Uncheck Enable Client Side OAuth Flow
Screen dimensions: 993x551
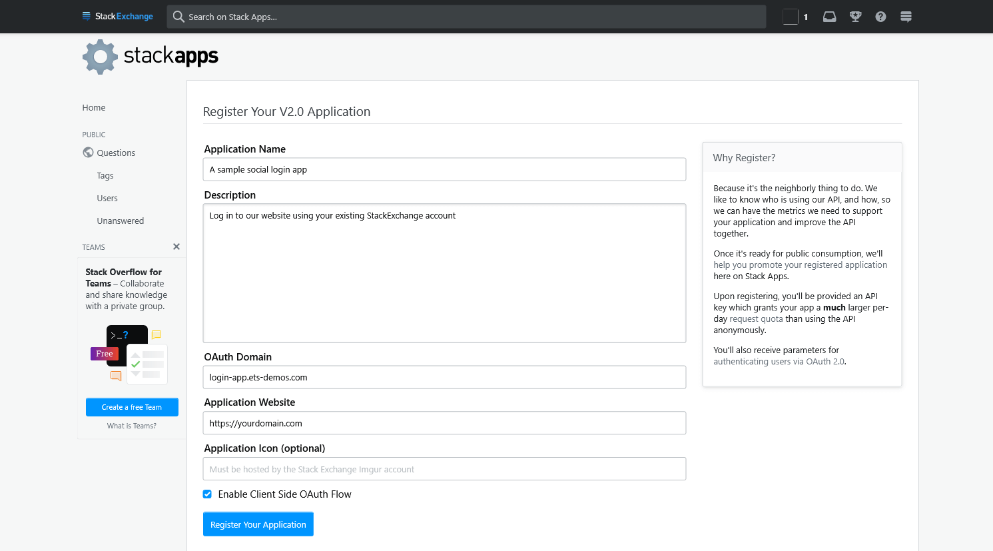tap(207, 494)
